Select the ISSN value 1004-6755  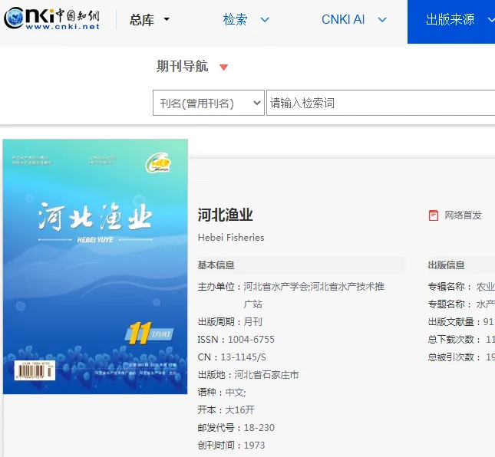pos(251,340)
